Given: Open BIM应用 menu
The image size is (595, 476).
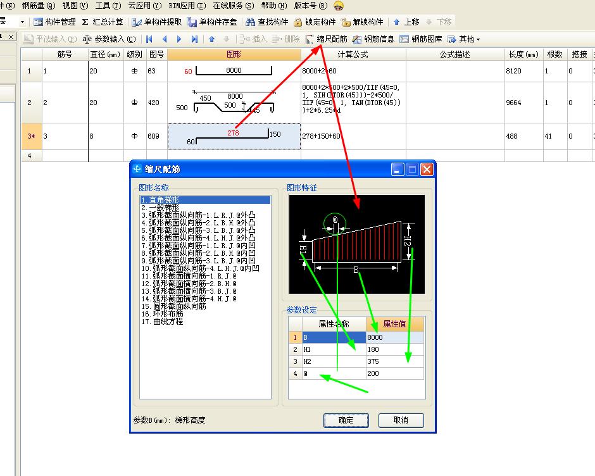Looking at the screenshot, I should coord(187,6).
